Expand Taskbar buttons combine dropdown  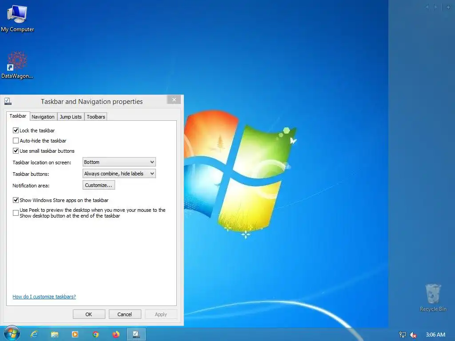pyautogui.click(x=119, y=174)
